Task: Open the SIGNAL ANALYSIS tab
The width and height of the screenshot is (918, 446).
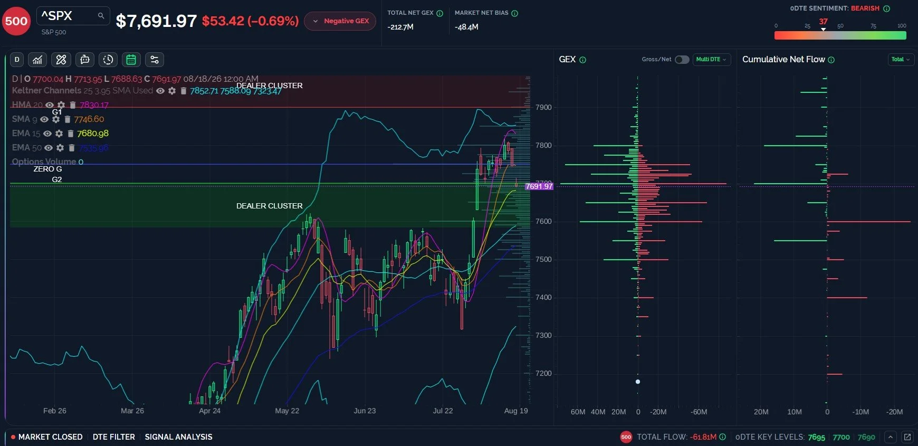Action: (x=178, y=437)
